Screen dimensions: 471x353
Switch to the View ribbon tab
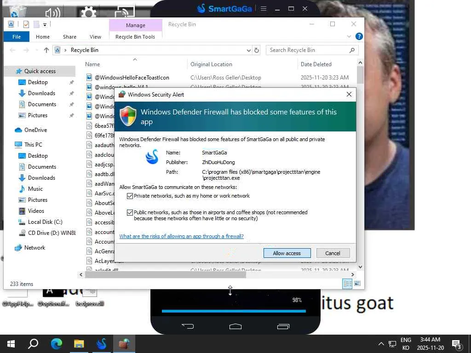click(95, 37)
